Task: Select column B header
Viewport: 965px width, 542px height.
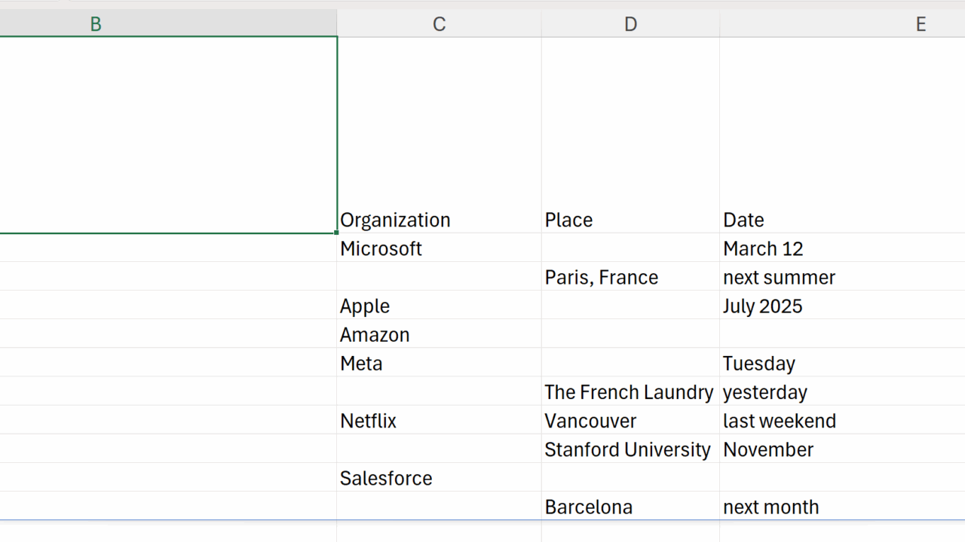Action: coord(96,24)
